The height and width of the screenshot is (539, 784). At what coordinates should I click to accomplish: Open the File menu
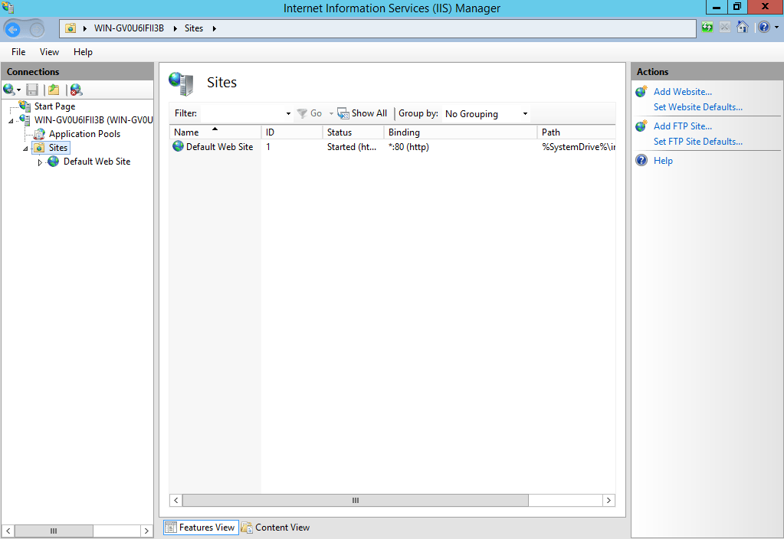pyautogui.click(x=18, y=52)
